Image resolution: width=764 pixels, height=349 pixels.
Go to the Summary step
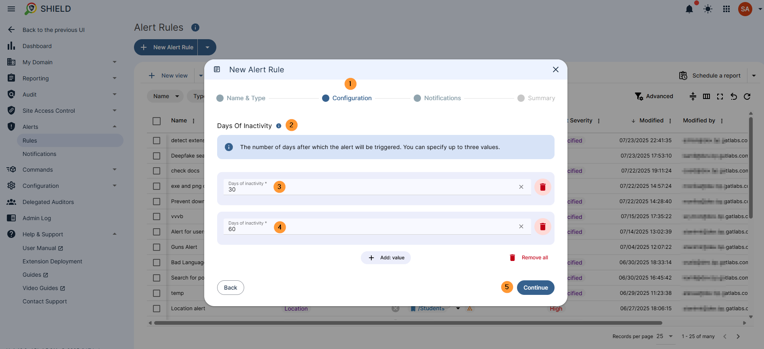click(x=536, y=98)
